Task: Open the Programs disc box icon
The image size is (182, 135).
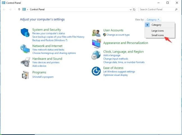Action: [x=25, y=75]
